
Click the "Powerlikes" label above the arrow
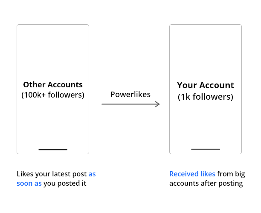(130, 95)
